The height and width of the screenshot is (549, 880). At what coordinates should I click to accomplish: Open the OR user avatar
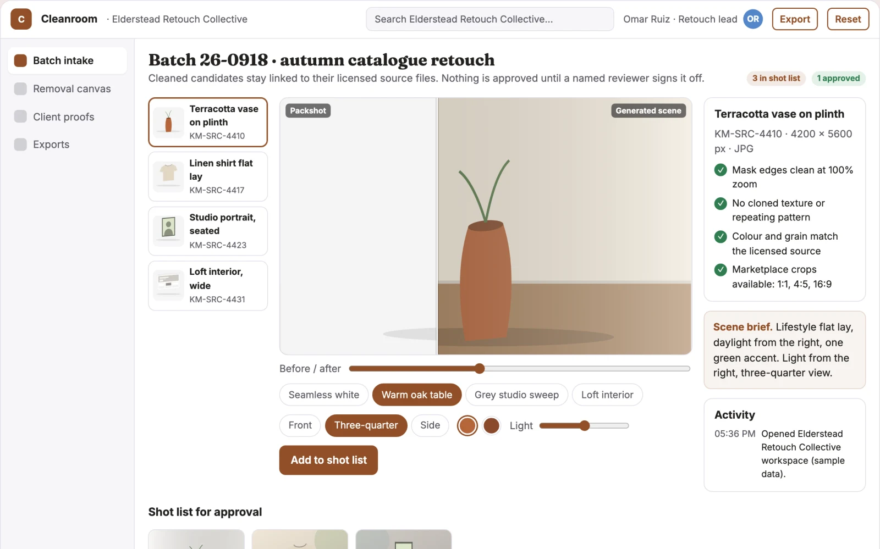(753, 19)
